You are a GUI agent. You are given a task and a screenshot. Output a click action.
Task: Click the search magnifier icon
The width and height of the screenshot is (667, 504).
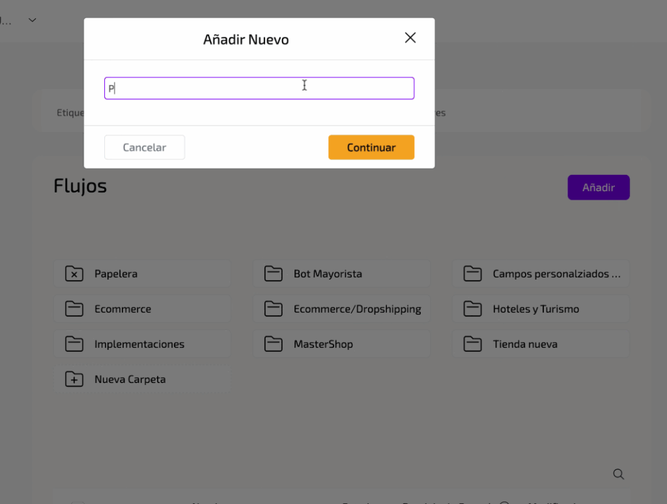(x=619, y=474)
